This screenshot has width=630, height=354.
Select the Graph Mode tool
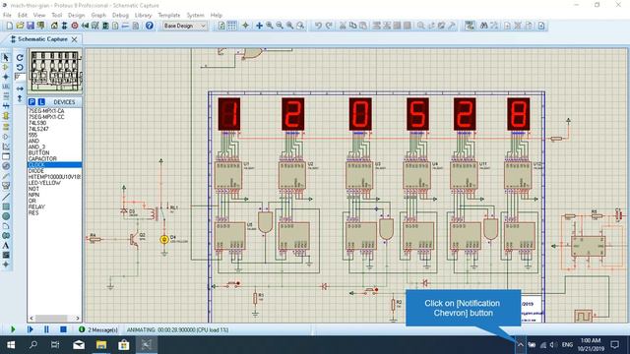click(x=6, y=147)
